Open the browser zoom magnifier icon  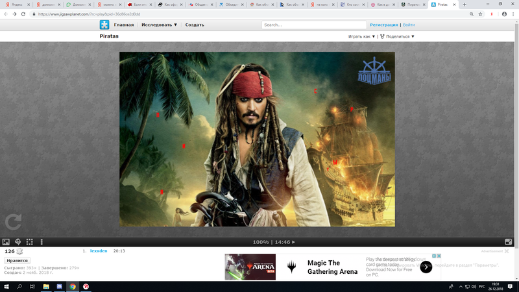[x=472, y=14]
